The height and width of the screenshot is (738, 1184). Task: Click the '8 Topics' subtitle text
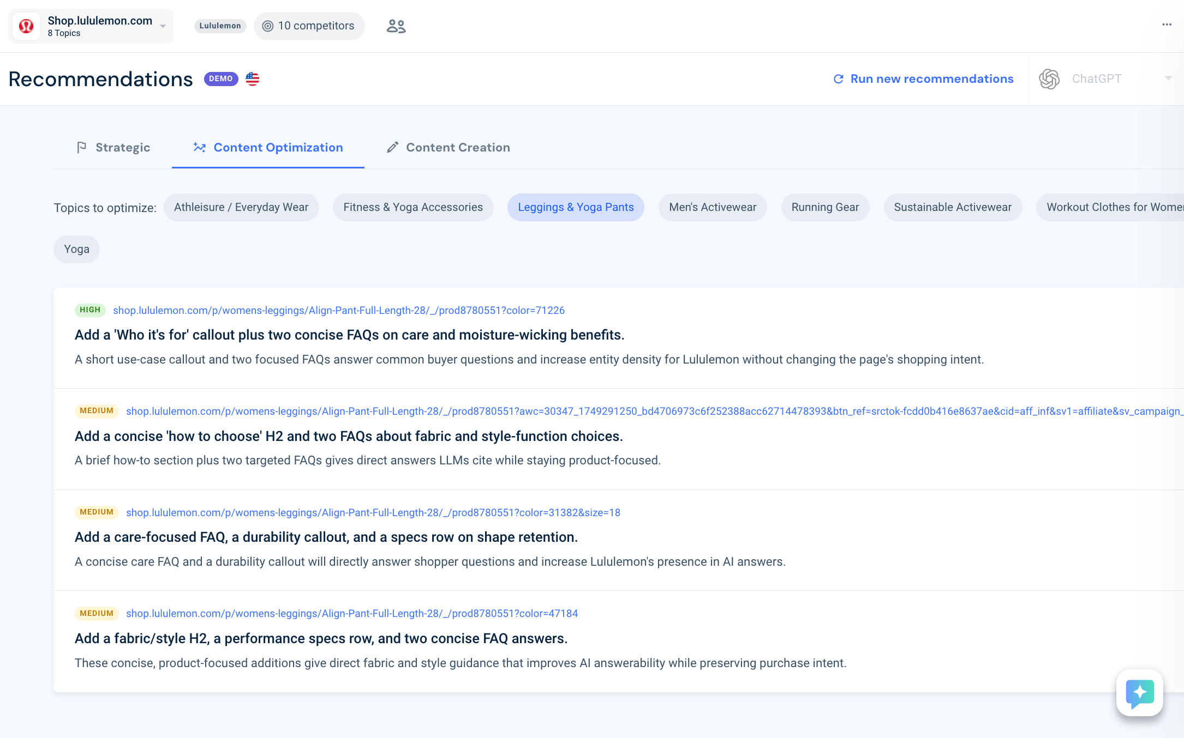tap(64, 33)
